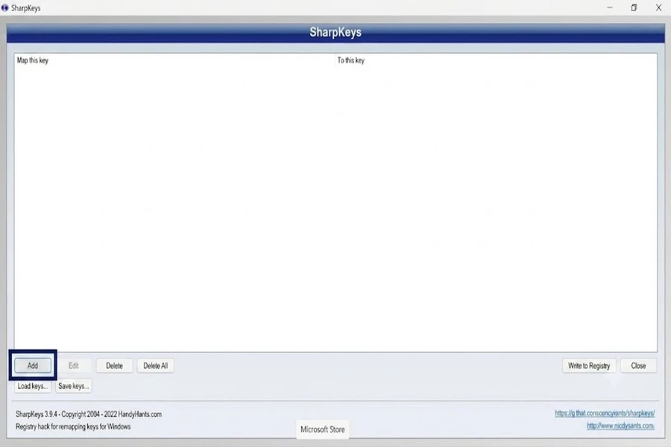Click the Add button
This screenshot has width=671, height=447.
[x=33, y=366]
